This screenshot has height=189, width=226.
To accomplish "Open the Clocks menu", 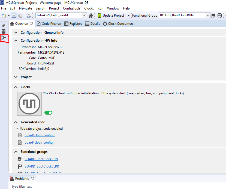I will (x=89, y=8).
